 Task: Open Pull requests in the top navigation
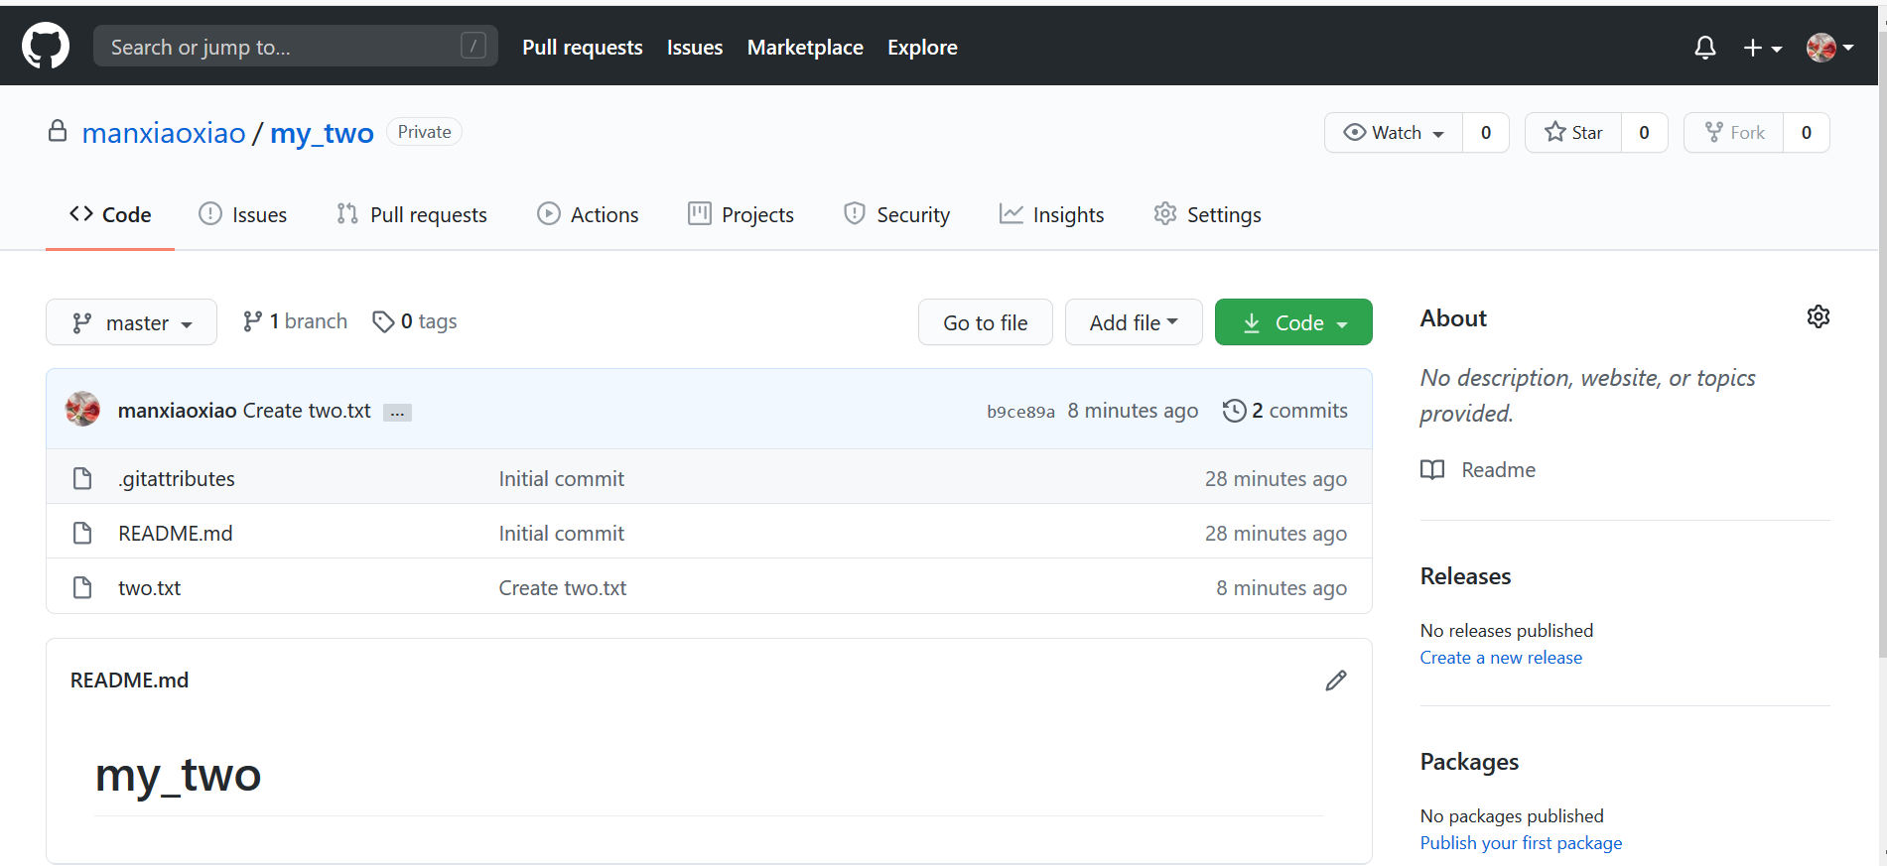point(583,47)
